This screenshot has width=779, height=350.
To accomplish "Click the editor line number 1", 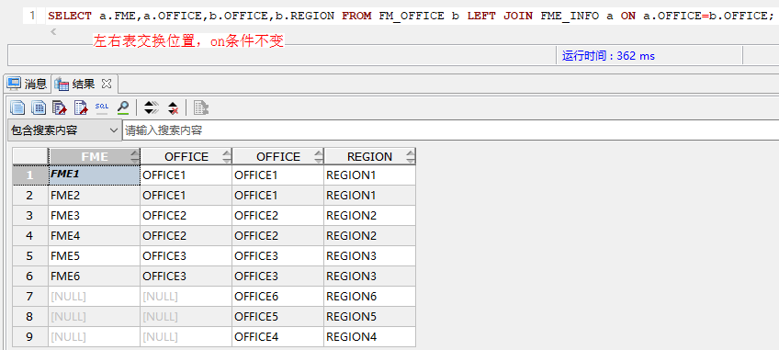I will tap(32, 16).
